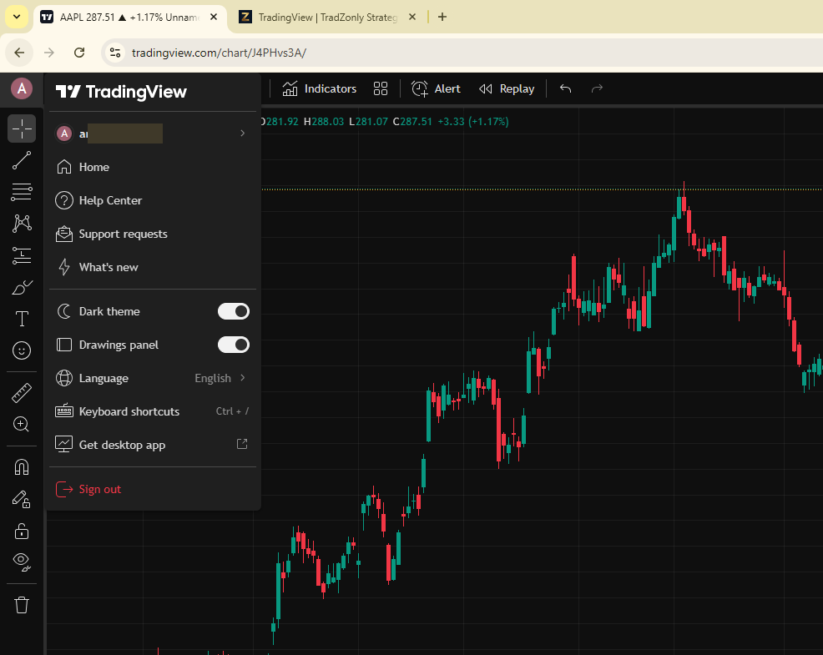Open the Indicators dialog
This screenshot has width=823, height=655.
[x=319, y=88]
